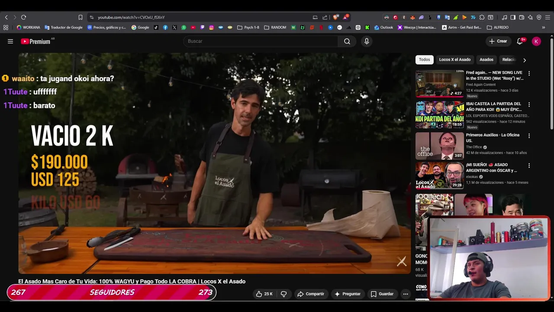The width and height of the screenshot is (554, 312).
Task: Submit search with magnifier button
Action: click(x=347, y=41)
